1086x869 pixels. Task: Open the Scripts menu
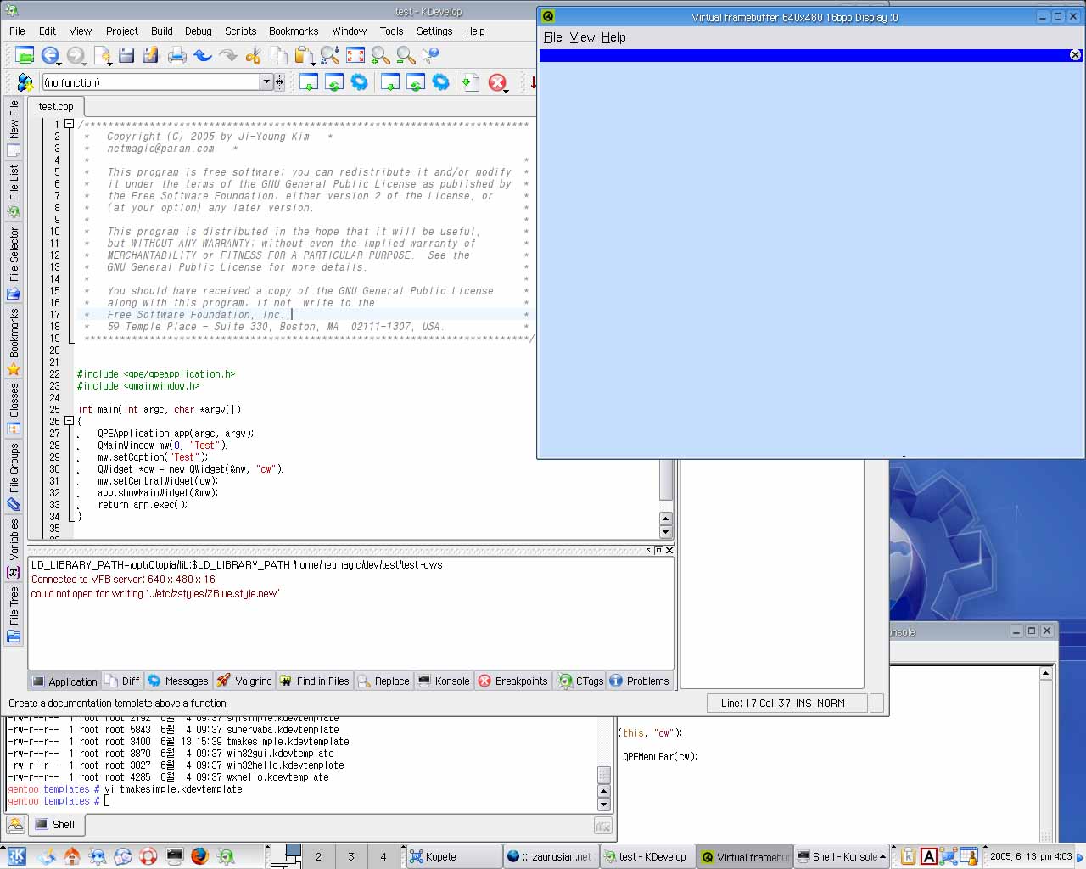tap(240, 31)
